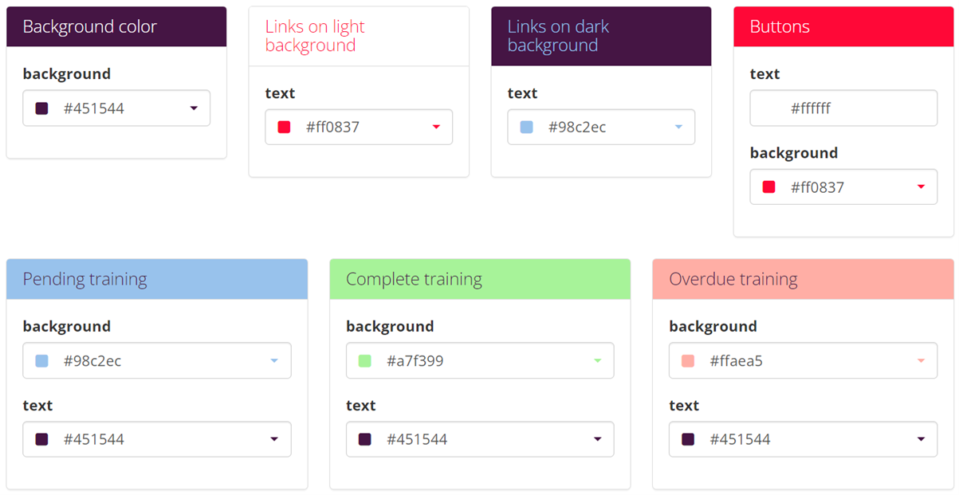Click the Links on light background header
Screen dimensions: 959x495
315,36
